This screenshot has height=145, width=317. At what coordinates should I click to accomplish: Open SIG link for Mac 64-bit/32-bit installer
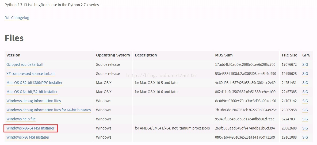pyautogui.click(x=305, y=92)
